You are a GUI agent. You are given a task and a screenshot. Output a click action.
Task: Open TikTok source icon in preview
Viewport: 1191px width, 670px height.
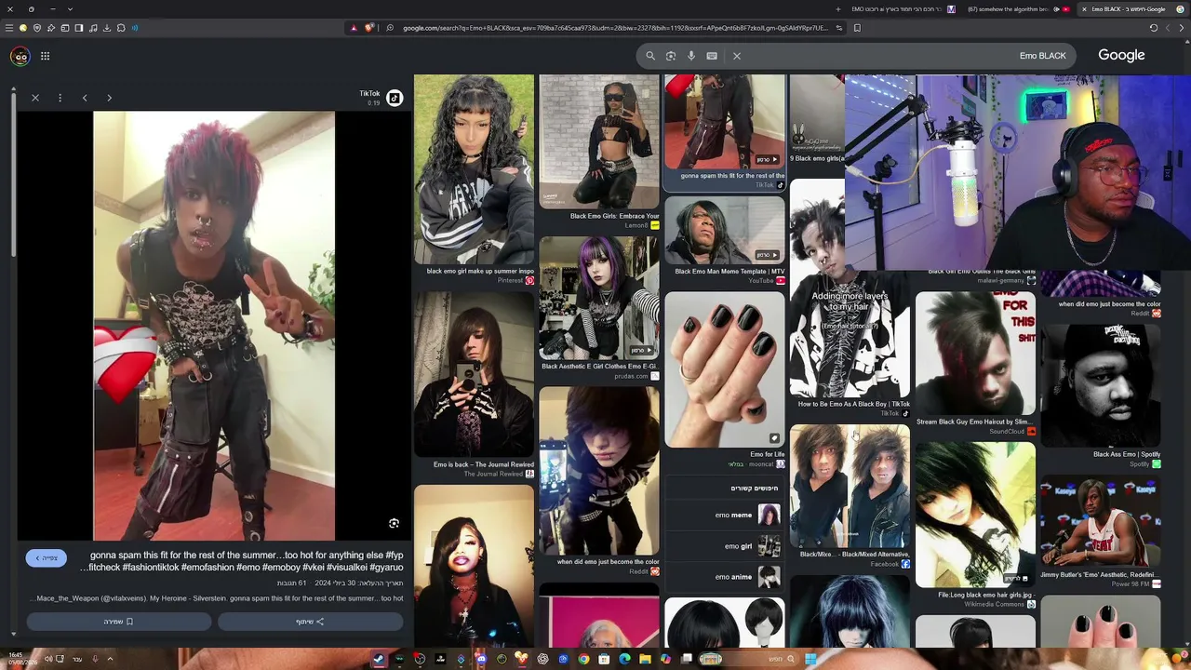click(x=395, y=98)
